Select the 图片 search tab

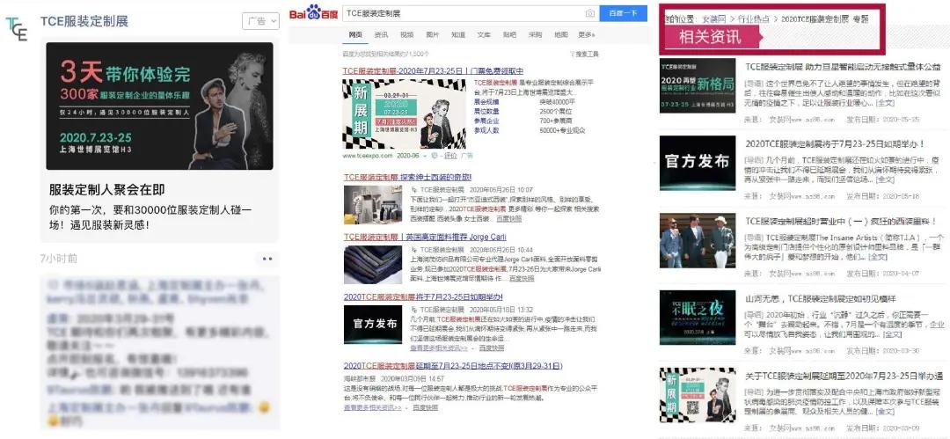(432, 35)
